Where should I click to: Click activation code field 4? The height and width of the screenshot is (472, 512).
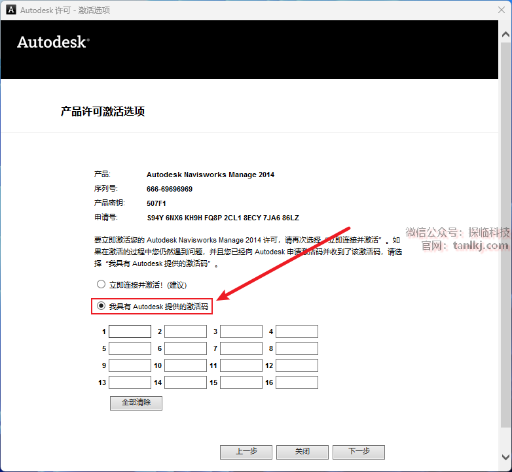[x=297, y=331]
